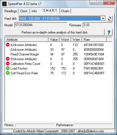Viewport: 117px width, 135px height.
Task: Switch to the Readings tab
Action: point(10,11)
